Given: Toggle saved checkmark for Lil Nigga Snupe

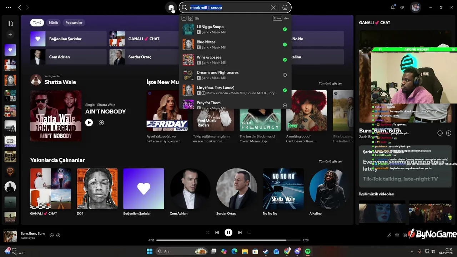Looking at the screenshot, I should pyautogui.click(x=285, y=29).
